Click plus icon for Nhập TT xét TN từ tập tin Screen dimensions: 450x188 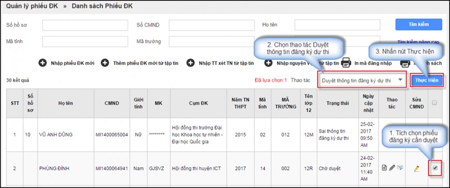(190, 63)
